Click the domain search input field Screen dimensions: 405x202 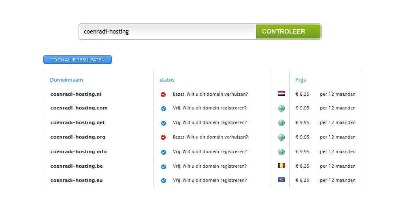click(168, 32)
